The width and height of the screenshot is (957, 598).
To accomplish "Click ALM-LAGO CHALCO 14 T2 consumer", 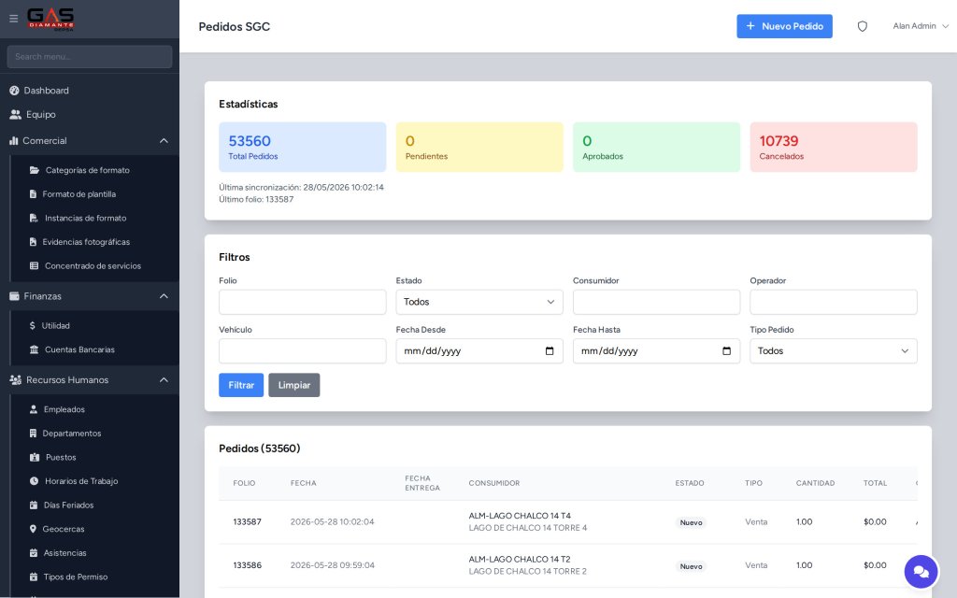I will pyautogui.click(x=520, y=559).
